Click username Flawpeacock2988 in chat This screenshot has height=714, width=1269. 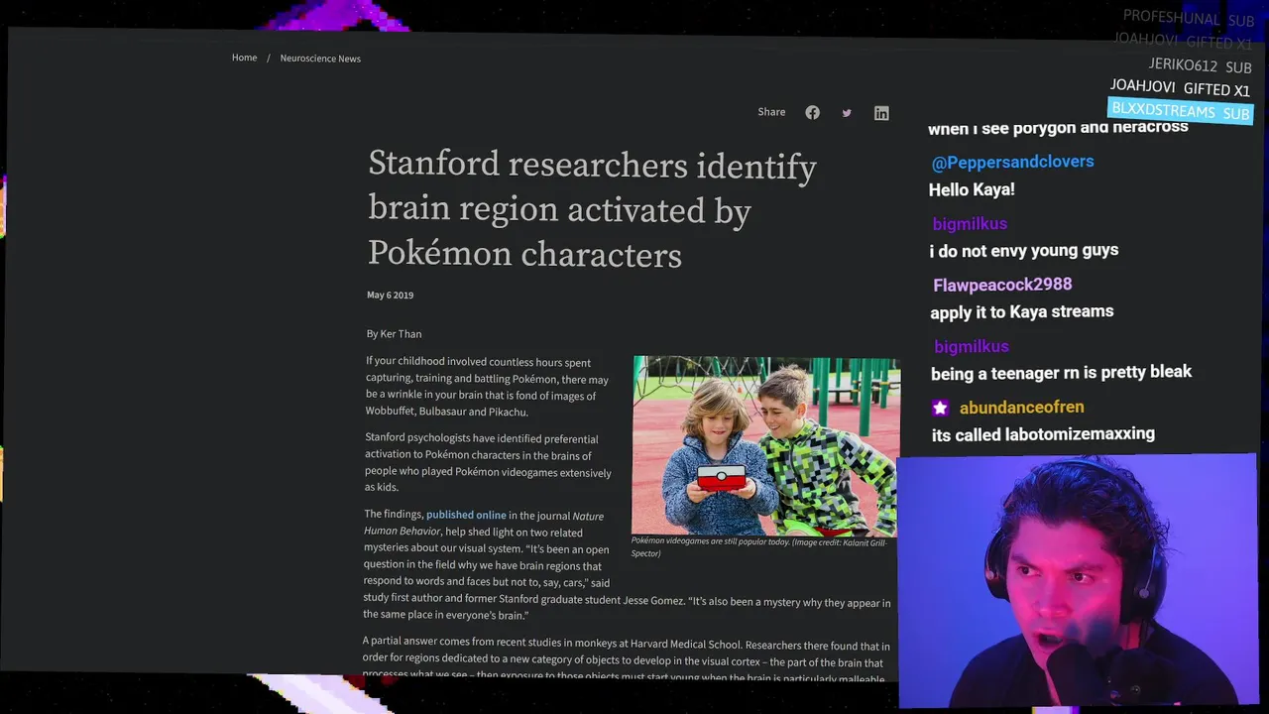1002,285
